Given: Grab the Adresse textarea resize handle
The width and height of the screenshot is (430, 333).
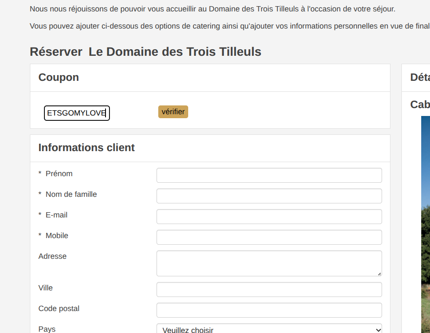Looking at the screenshot, I should pyautogui.click(x=379, y=274).
